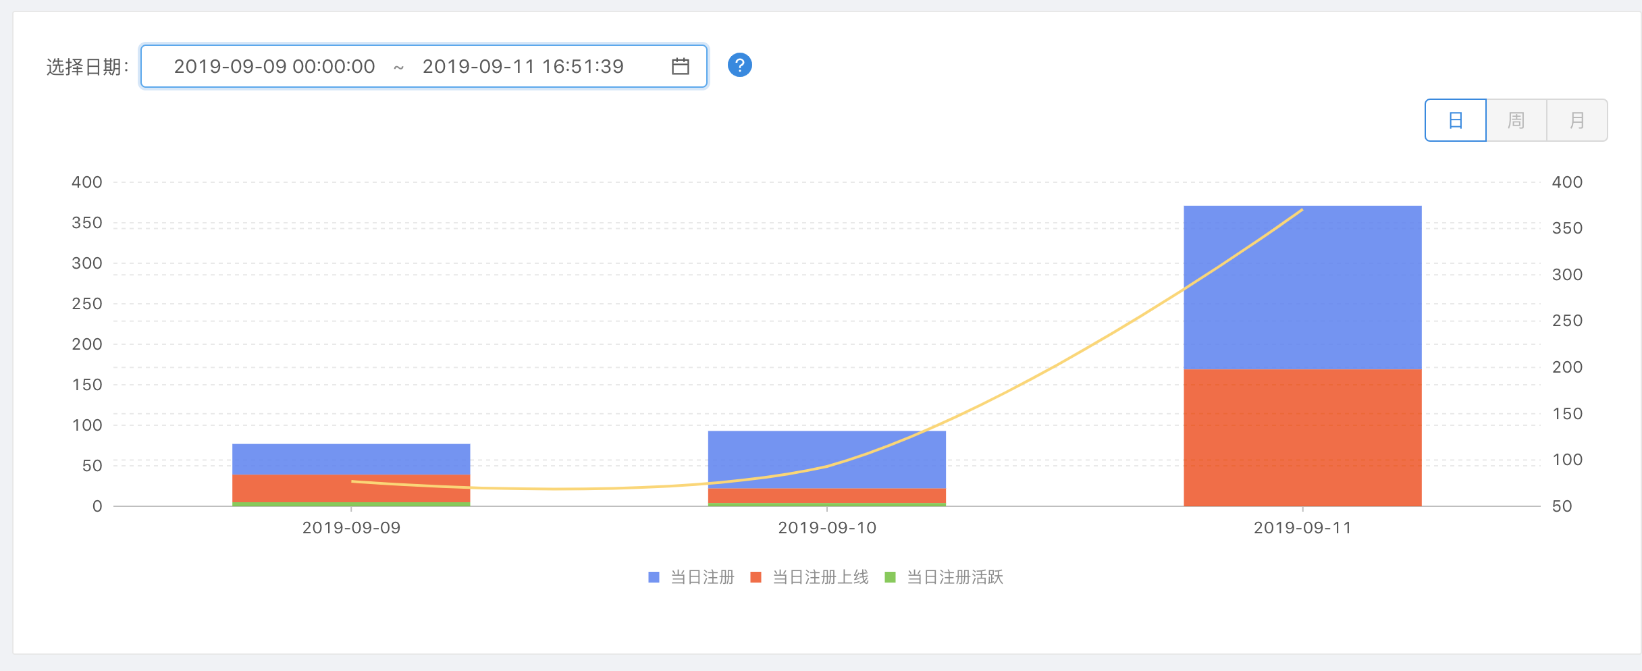Viewport: 1642px width, 671px height.
Task: Hide 当日注册活跃 series via legend label
Action: [955, 577]
